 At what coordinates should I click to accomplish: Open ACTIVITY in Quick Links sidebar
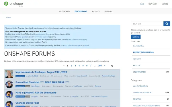137,59
